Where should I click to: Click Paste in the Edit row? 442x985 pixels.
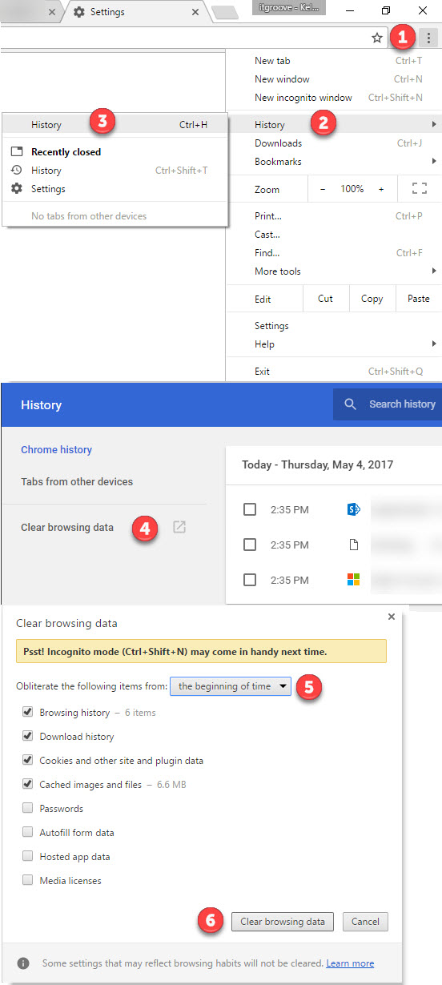pyautogui.click(x=418, y=299)
